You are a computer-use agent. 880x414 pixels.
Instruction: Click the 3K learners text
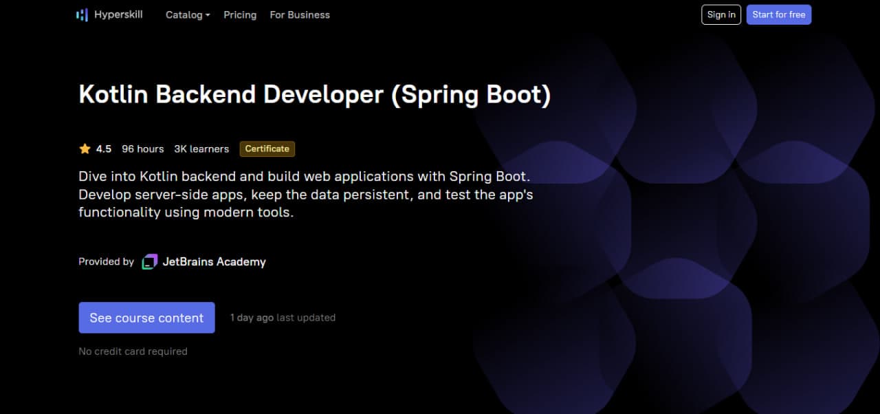201,149
